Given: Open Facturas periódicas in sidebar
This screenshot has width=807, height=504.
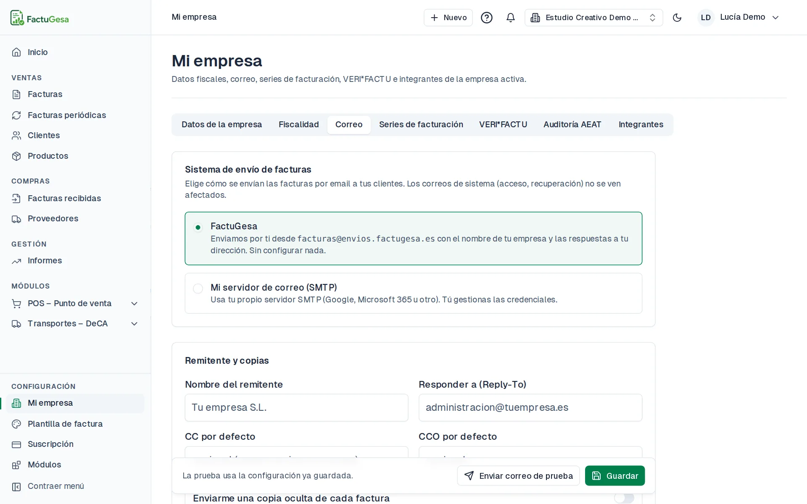Looking at the screenshot, I should (x=75, y=115).
